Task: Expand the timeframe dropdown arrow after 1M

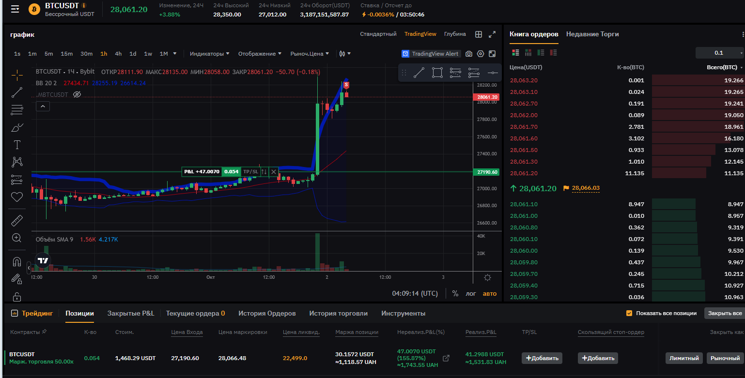Action: pyautogui.click(x=175, y=54)
